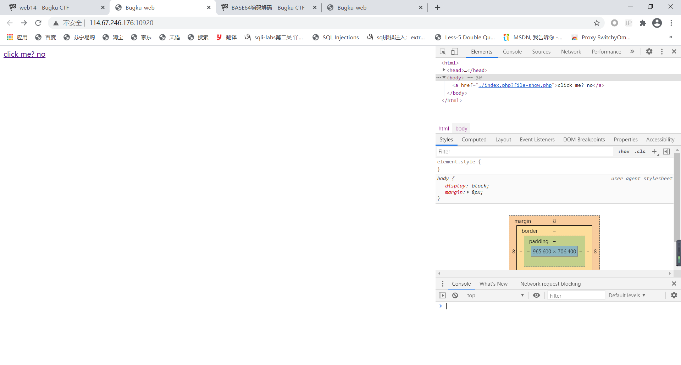The height and width of the screenshot is (365, 681).
Task: Open the top JavaScript context dropdown
Action: [x=495, y=296]
